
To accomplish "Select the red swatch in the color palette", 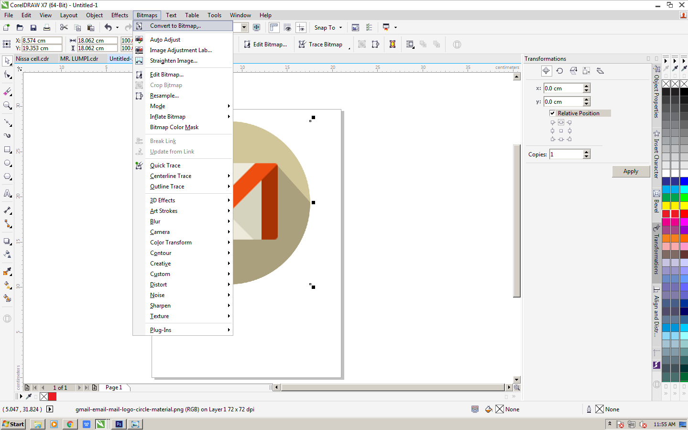I will click(683, 213).
